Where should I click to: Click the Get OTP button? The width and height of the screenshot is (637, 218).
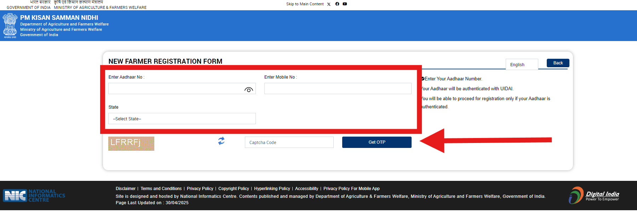(x=377, y=142)
